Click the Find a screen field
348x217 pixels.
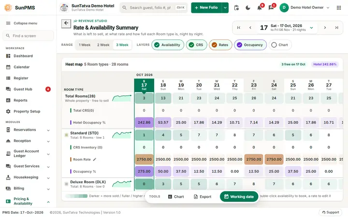(x=28, y=36)
